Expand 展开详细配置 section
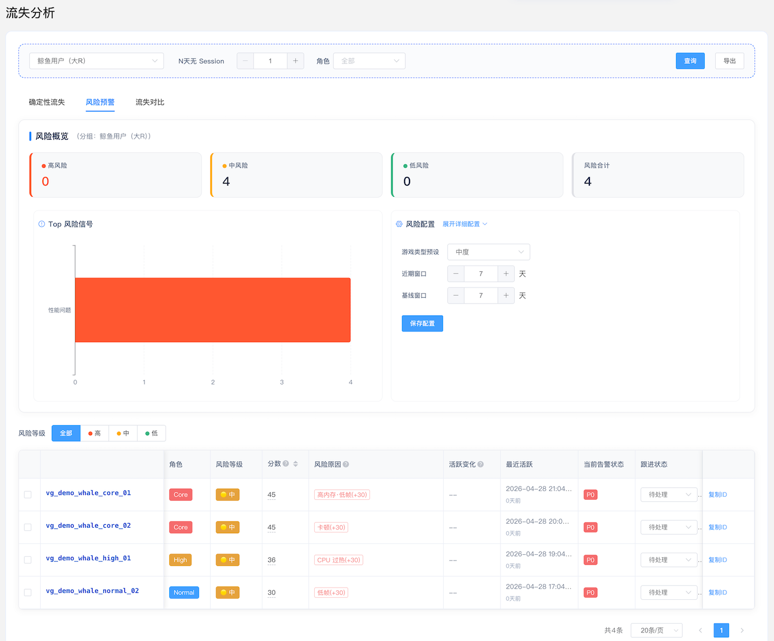Screen dimensions: 774x641 point(465,224)
